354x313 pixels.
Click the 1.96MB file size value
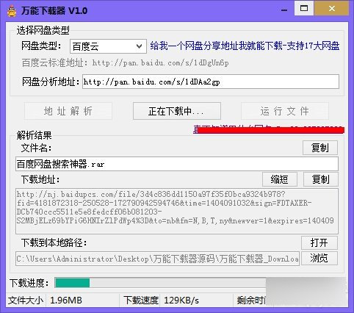[66, 301]
